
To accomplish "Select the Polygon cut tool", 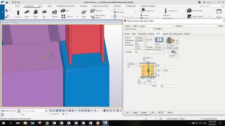I will (147, 10).
